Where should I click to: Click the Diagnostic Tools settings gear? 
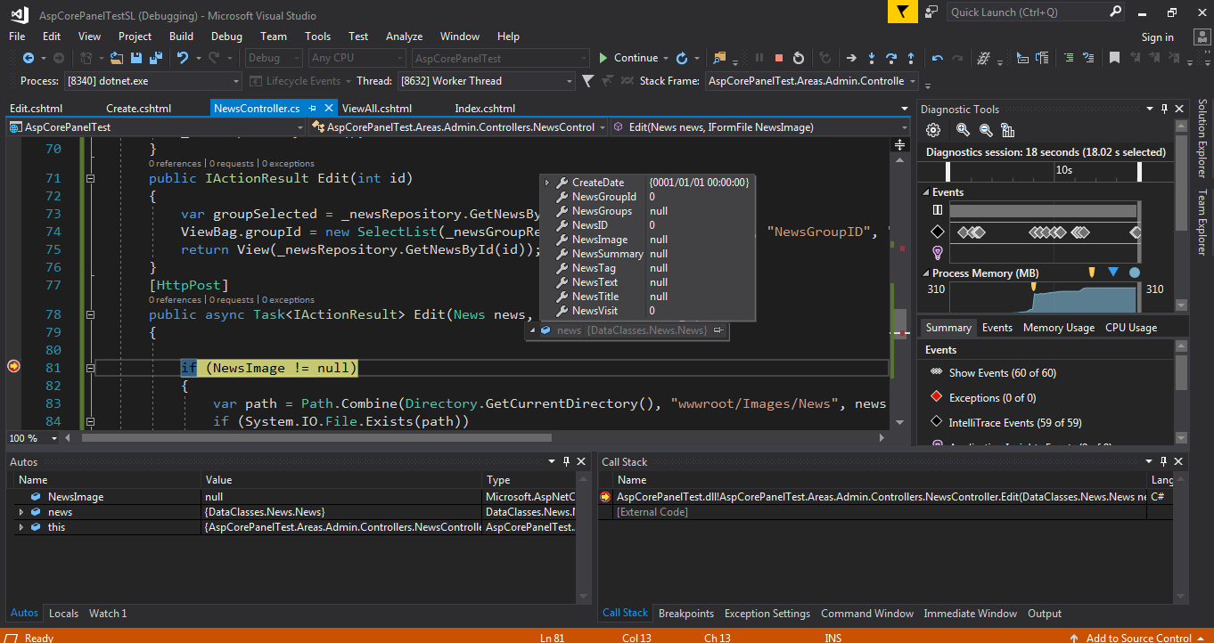(933, 130)
